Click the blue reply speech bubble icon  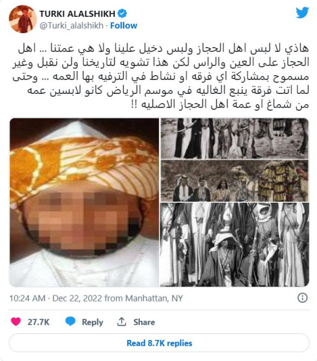pos(70,321)
